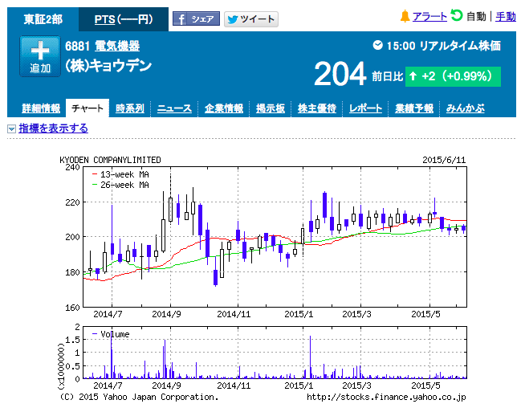Open the 企業情報 tab
Viewport: 521px width, 408px height.
(224, 108)
